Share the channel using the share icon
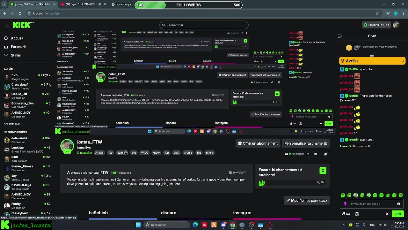Screen dimensions: 408x230 [315, 154]
